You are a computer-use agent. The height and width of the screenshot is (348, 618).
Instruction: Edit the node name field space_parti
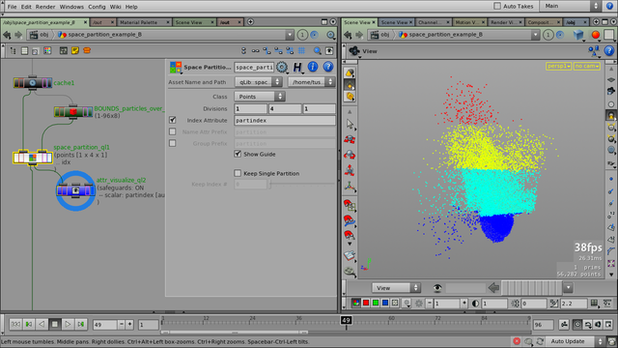coord(254,67)
